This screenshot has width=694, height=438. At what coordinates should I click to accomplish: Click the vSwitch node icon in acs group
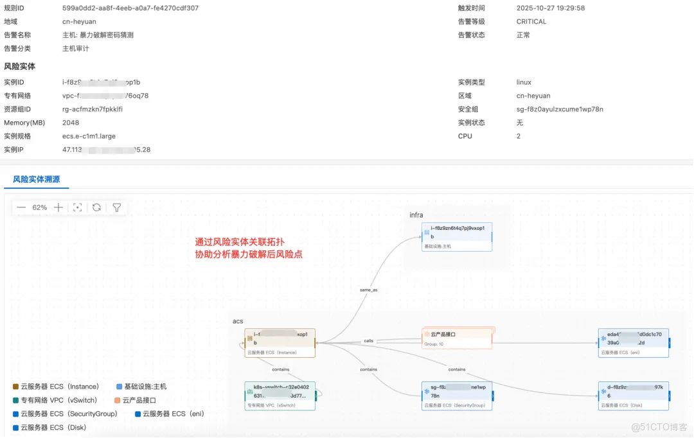point(249,392)
